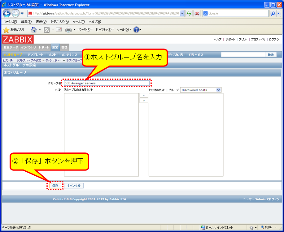Open the Discovered hosts group dropdown
Screen dimensions: 284x232
(201, 90)
